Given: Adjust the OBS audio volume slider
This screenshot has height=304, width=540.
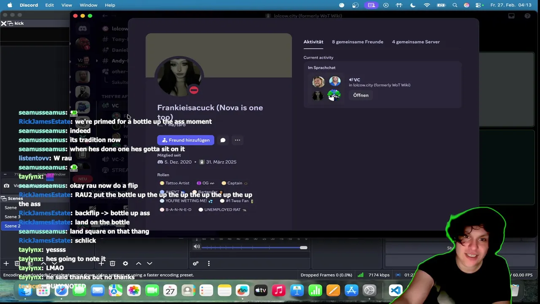Looking at the screenshot, I should pyautogui.click(x=254, y=247).
